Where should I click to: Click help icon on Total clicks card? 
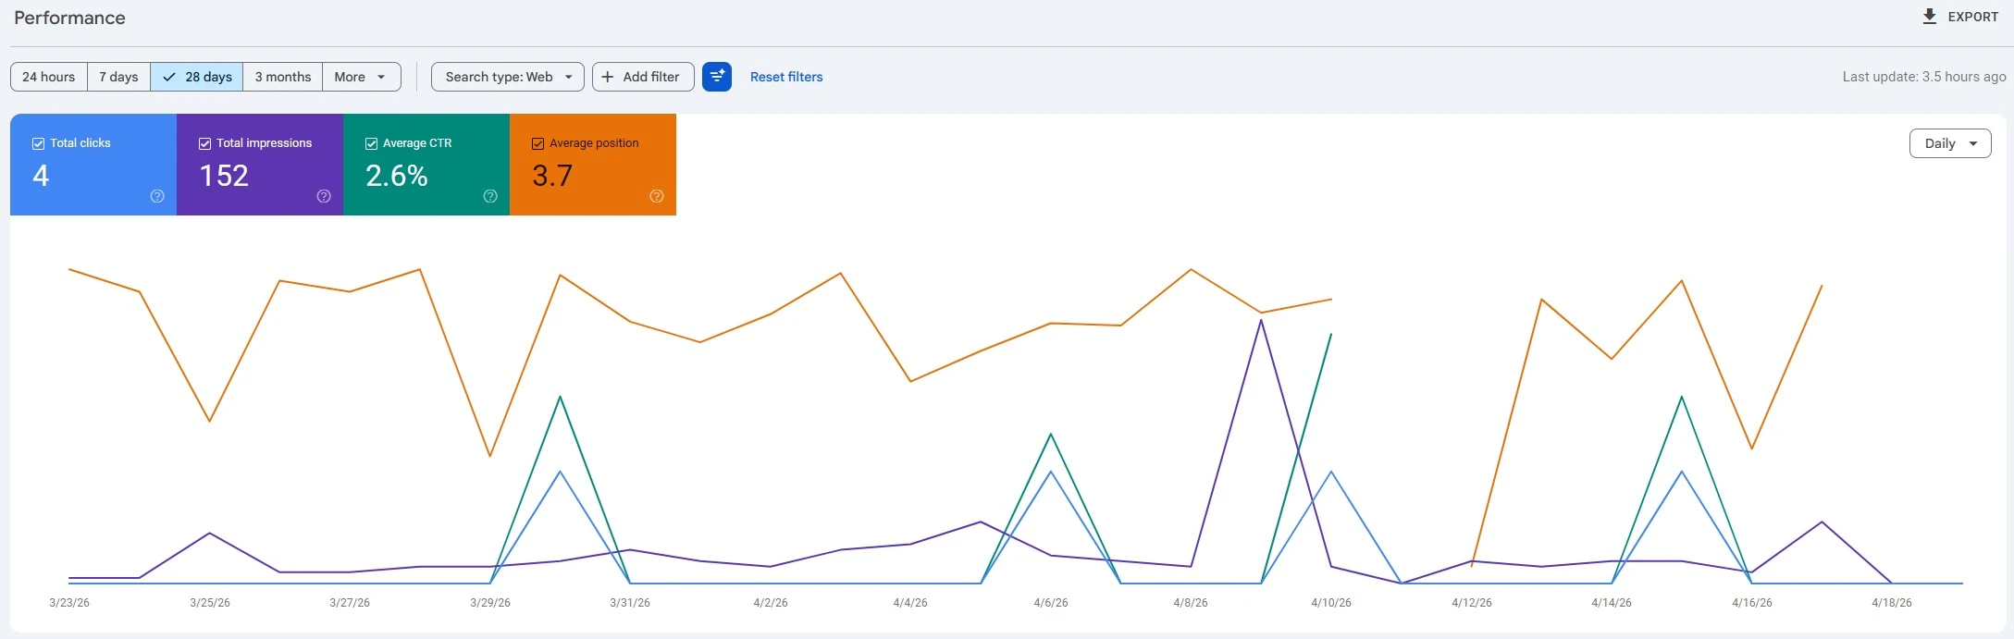(157, 196)
